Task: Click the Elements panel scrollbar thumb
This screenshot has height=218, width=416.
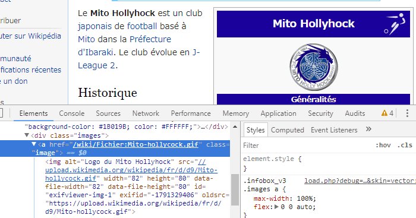Action: point(235,190)
